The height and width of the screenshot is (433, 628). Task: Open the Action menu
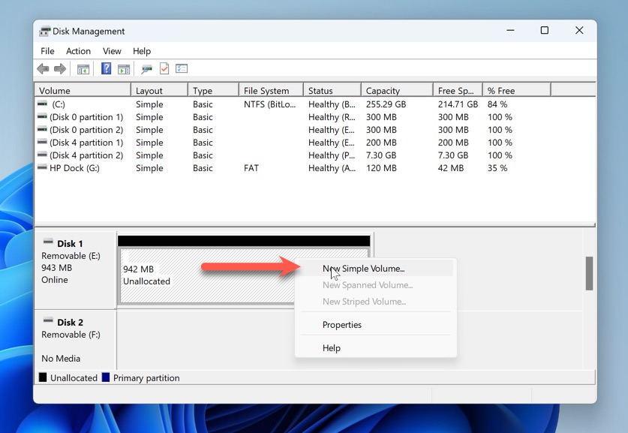pyautogui.click(x=78, y=51)
